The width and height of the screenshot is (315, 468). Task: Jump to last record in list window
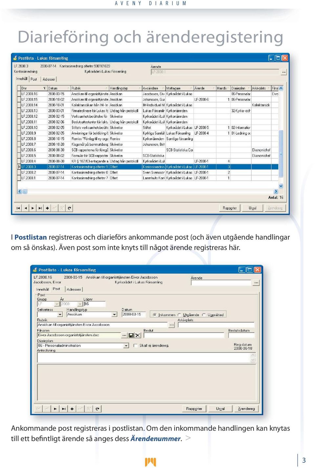coord(40,208)
